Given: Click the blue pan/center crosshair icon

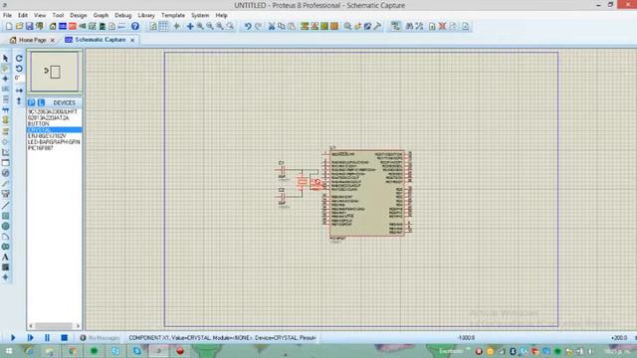Looking at the screenshot, I should point(190,27).
